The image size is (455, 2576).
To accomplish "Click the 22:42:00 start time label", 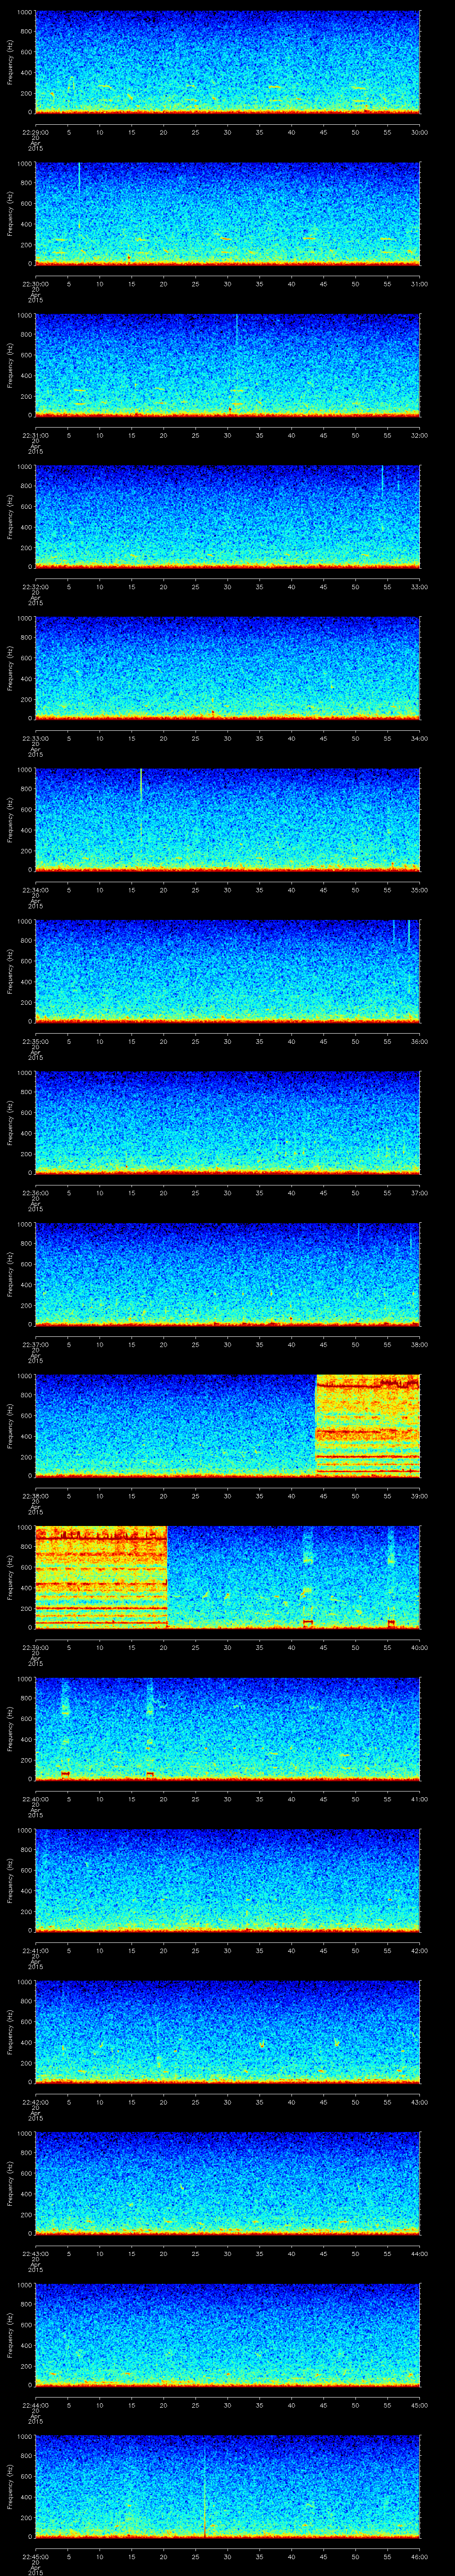I will pyautogui.click(x=35, y=2102).
